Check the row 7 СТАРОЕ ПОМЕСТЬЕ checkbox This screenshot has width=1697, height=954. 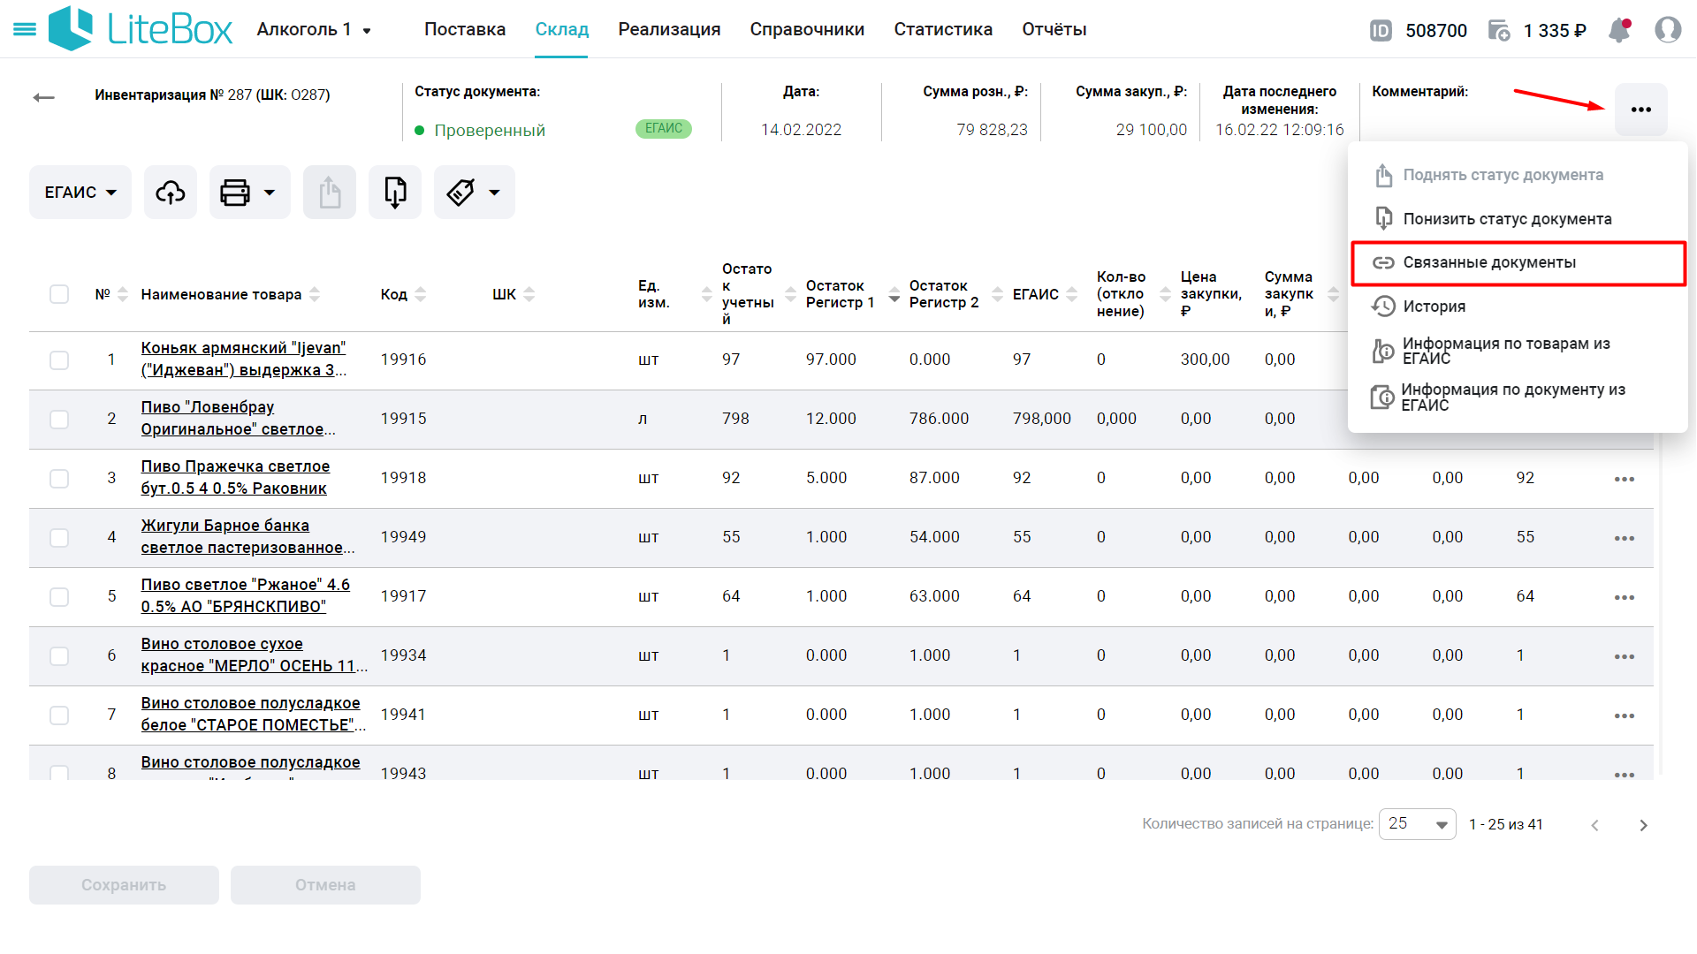[x=59, y=715]
